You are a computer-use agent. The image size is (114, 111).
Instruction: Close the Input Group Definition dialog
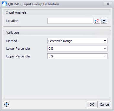108,4
